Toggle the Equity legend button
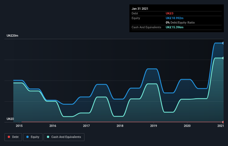 click(33, 137)
